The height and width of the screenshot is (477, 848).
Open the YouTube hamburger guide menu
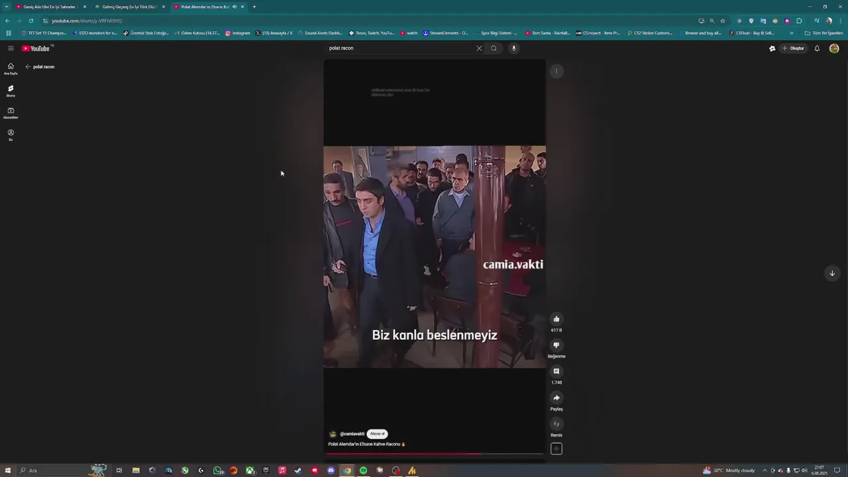(11, 48)
